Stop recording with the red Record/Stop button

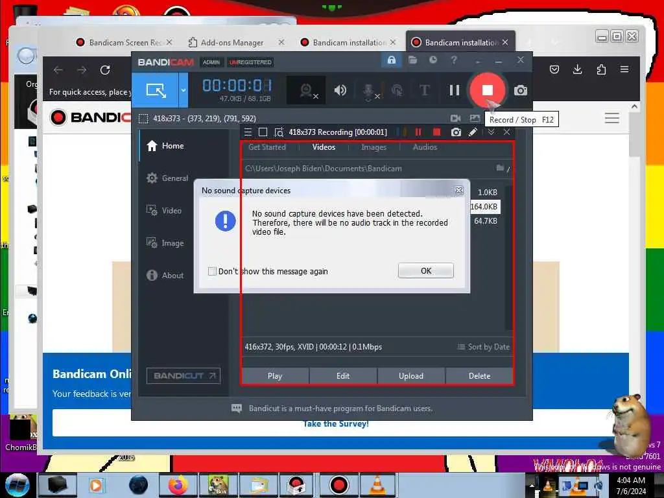coord(488,89)
